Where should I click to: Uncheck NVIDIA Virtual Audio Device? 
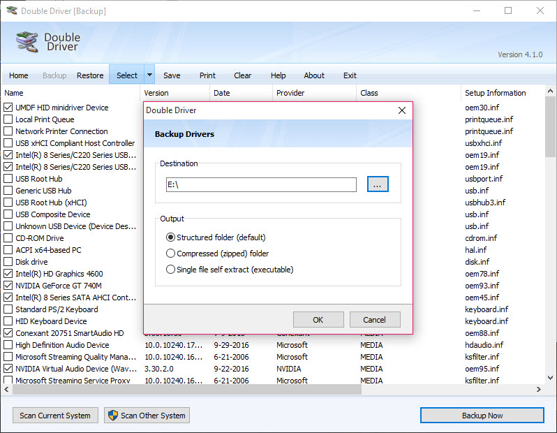tap(8, 369)
